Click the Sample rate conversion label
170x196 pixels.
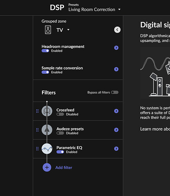click(62, 68)
